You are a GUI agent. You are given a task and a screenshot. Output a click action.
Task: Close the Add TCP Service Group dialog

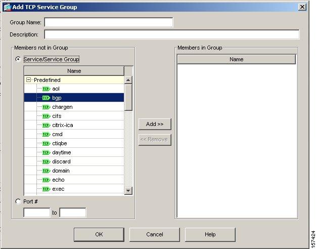302,7
